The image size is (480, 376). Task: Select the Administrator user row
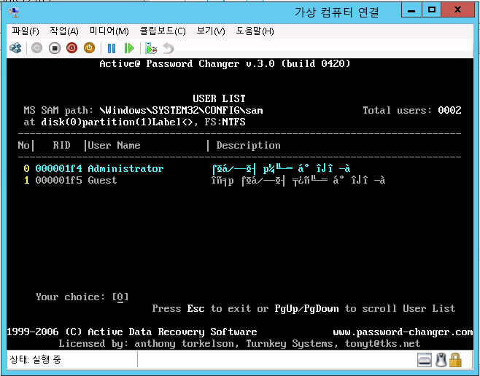coord(187,168)
